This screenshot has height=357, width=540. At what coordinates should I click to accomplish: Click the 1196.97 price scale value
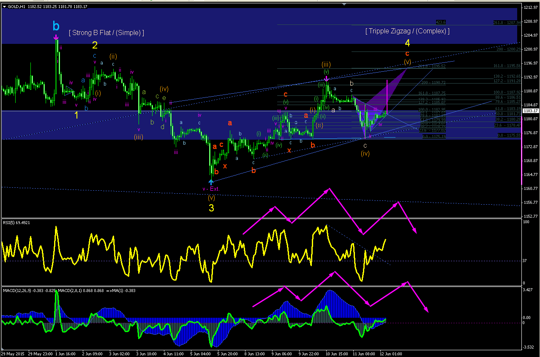coord(531,63)
